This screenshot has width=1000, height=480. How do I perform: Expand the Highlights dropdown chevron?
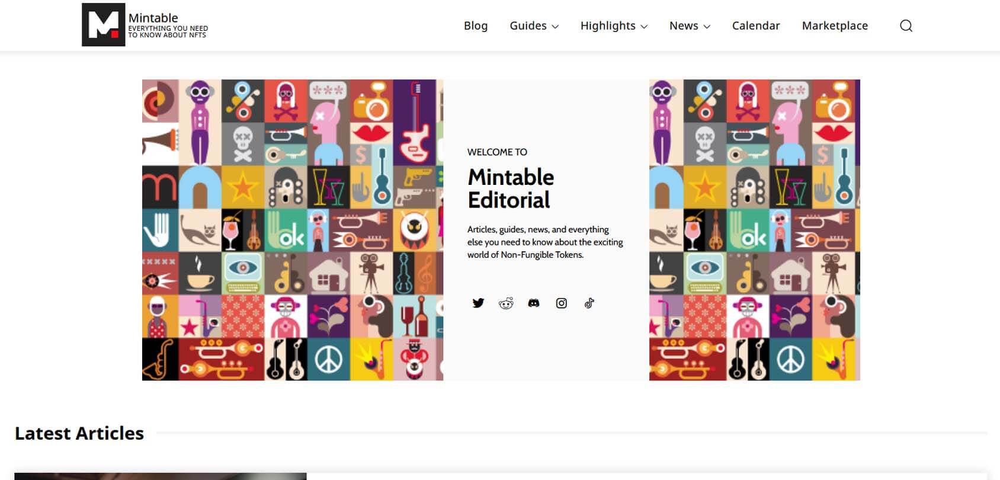(644, 27)
